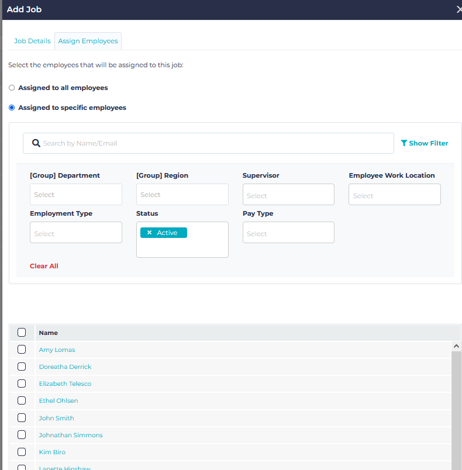Click the search magnifier icon
462x470 pixels.
pyautogui.click(x=36, y=143)
